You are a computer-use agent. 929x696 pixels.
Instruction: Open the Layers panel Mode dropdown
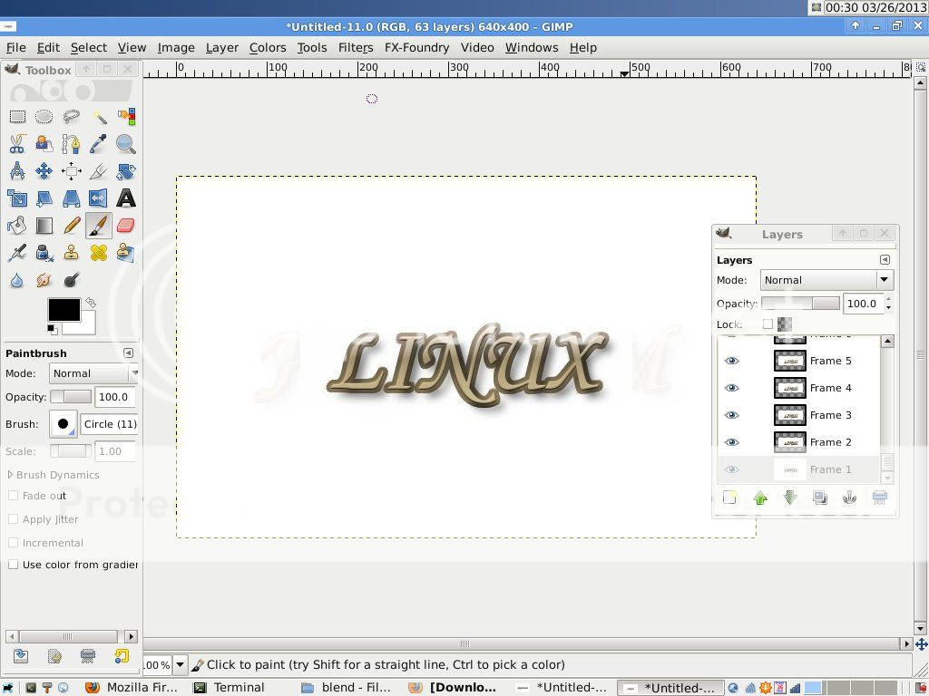(x=826, y=280)
